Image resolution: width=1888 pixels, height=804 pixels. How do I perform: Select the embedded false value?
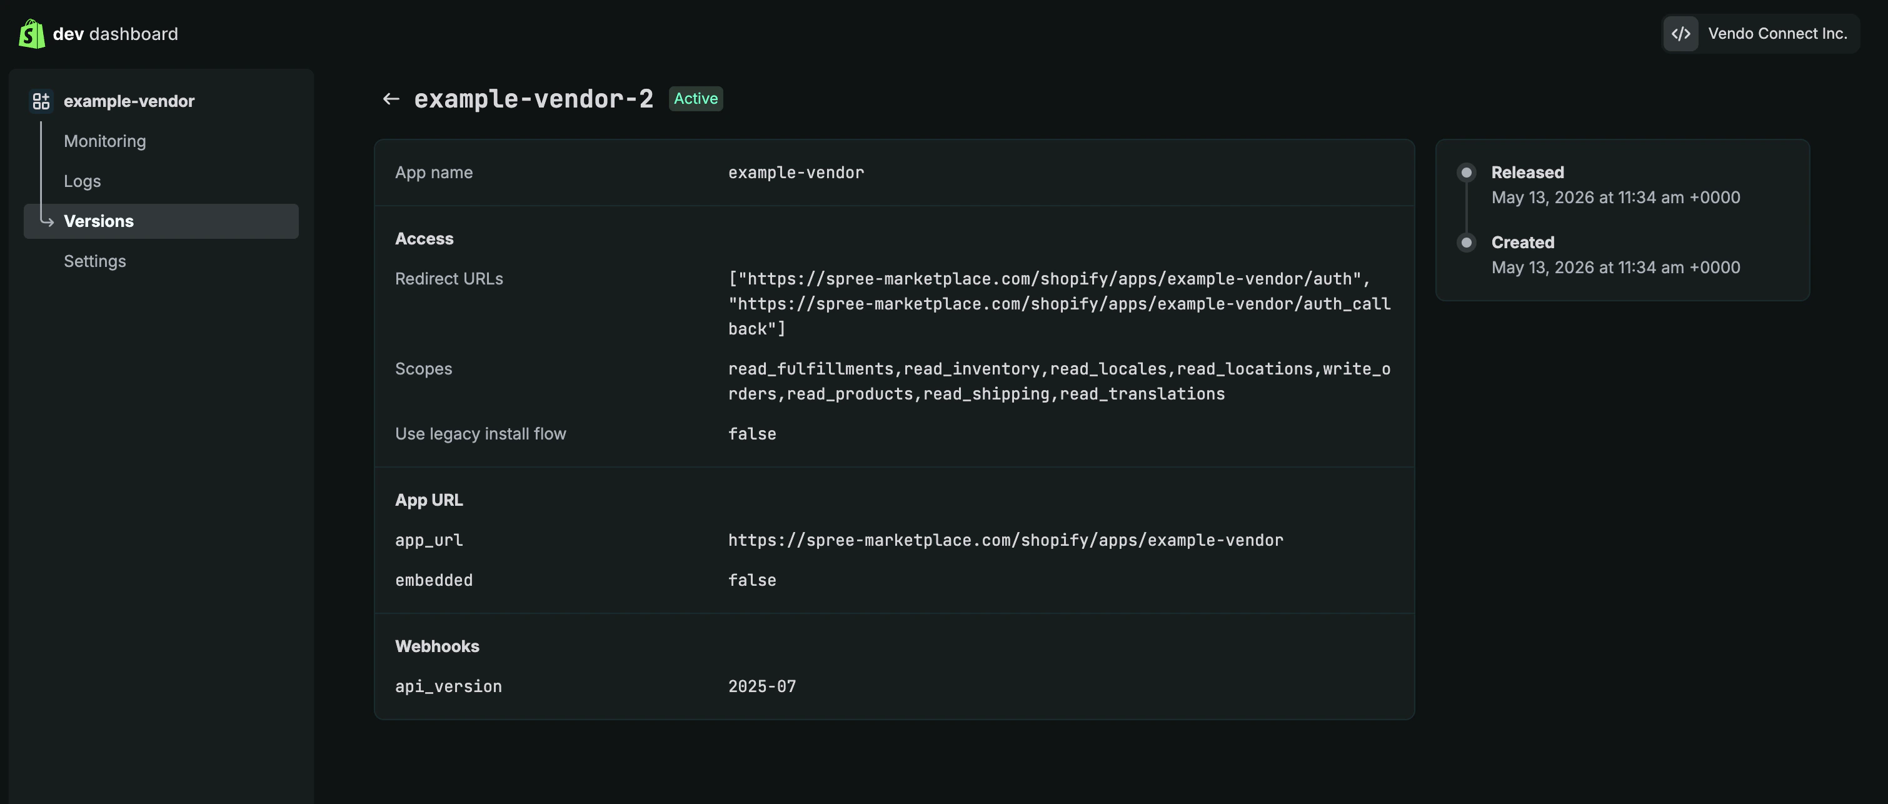(x=752, y=580)
